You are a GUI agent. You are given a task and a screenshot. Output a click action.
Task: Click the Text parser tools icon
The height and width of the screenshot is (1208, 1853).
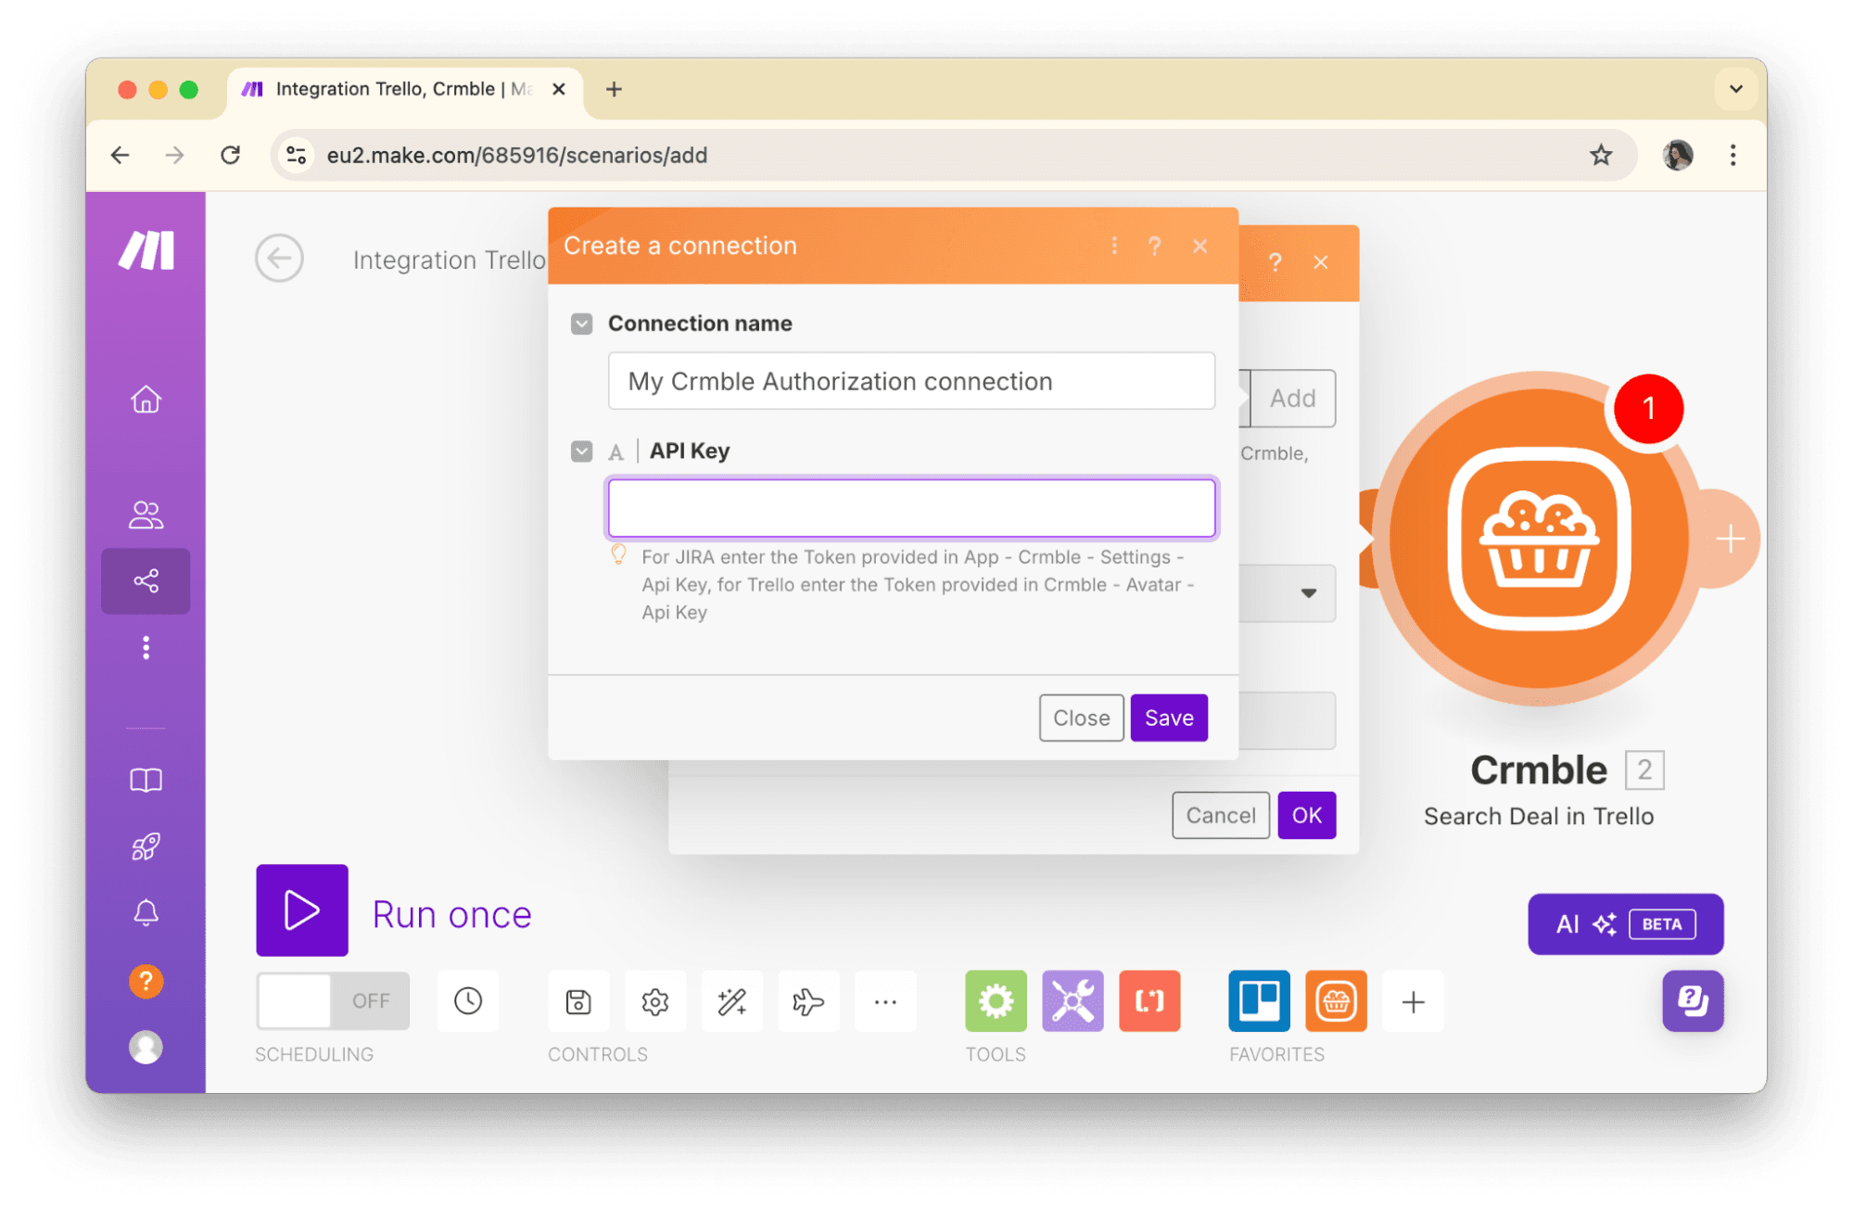[1149, 1000]
